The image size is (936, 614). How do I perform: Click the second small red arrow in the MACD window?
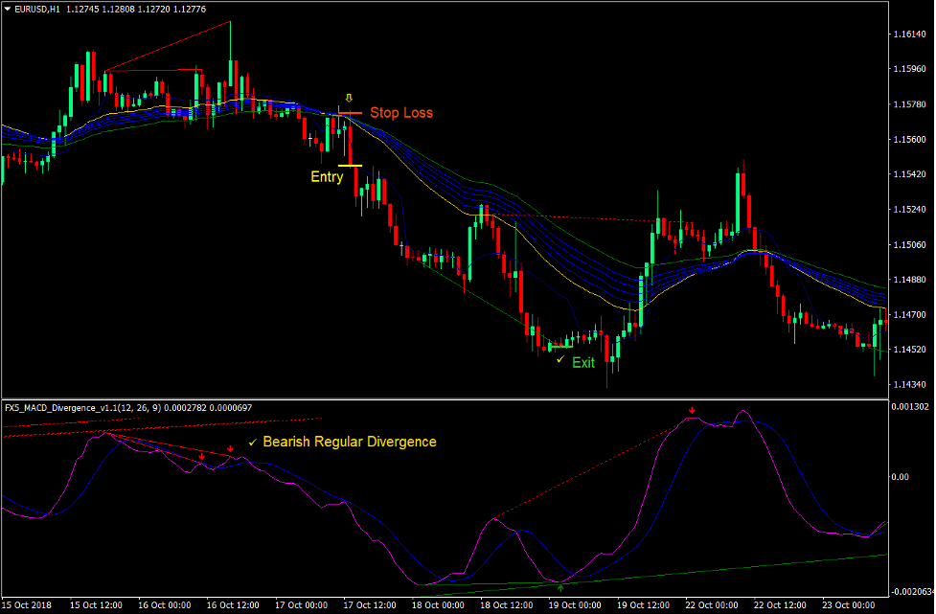pos(230,449)
